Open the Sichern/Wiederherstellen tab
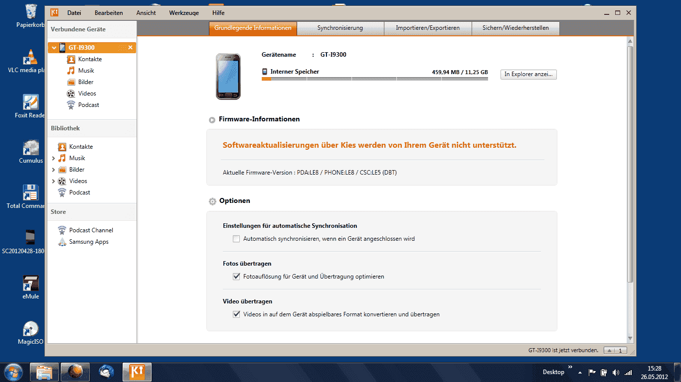This screenshot has height=382, width=681. point(515,28)
